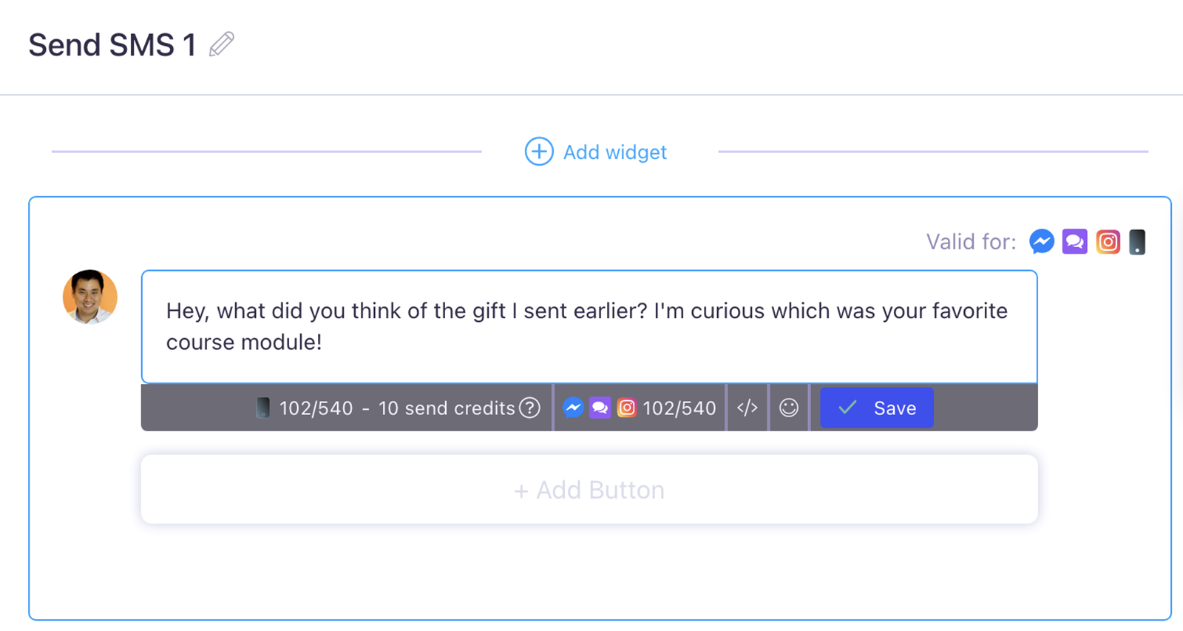Click Messenger icon in Valid for row

(x=1042, y=242)
